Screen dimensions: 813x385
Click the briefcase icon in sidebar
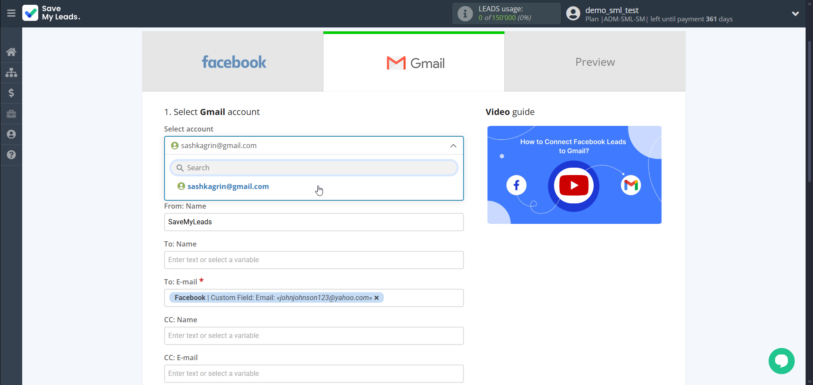coord(11,114)
